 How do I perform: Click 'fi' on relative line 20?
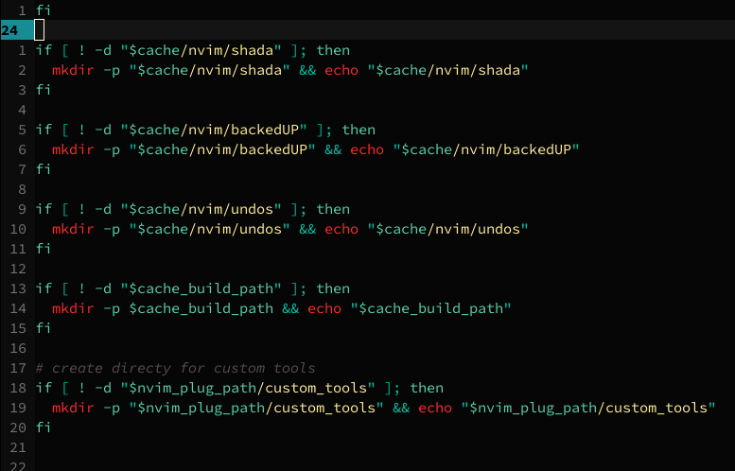click(44, 427)
